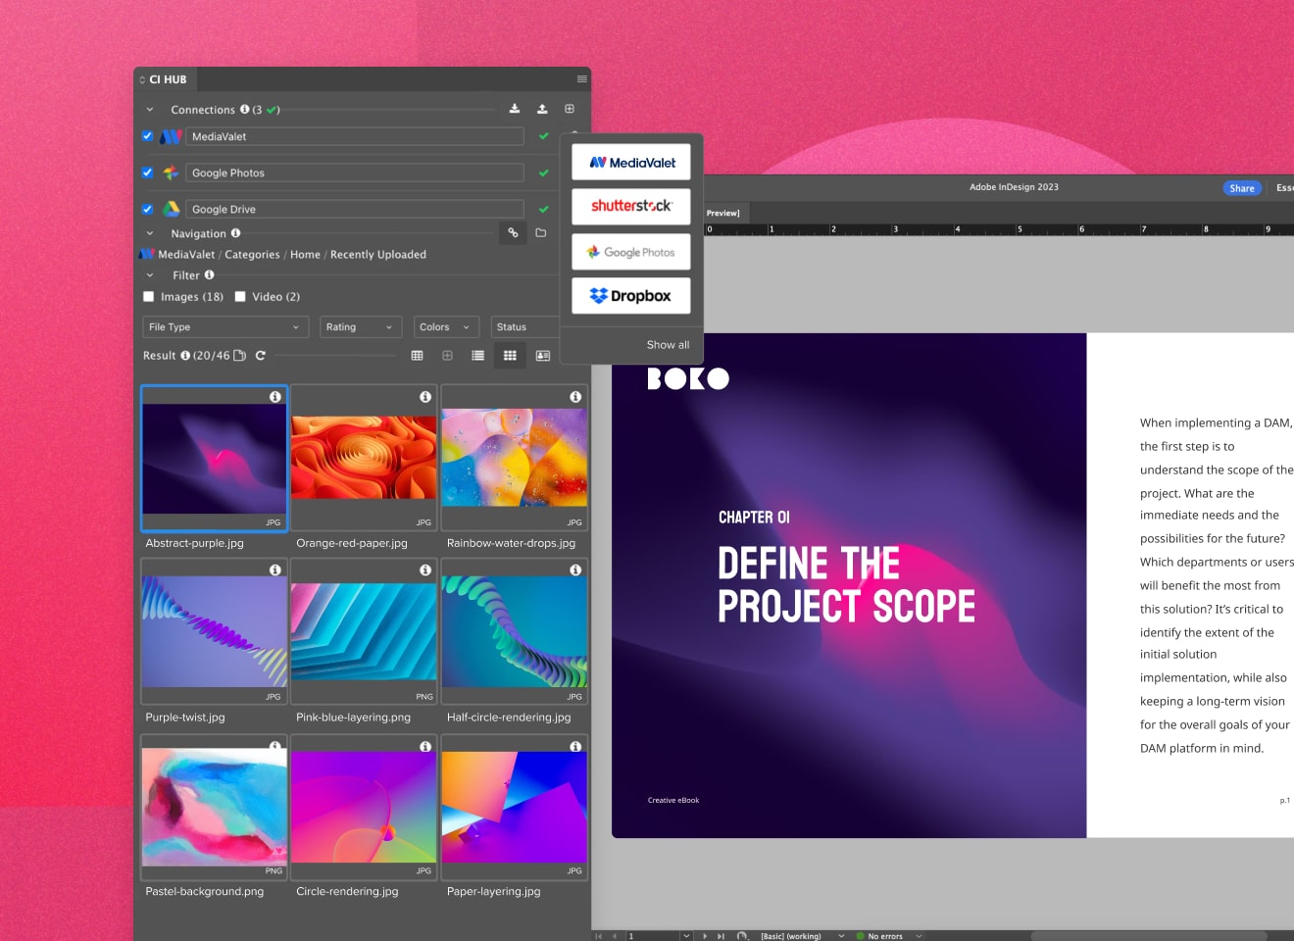Select Dropbox in the connections popup
Viewport: 1294px width, 941px height.
[631, 295]
